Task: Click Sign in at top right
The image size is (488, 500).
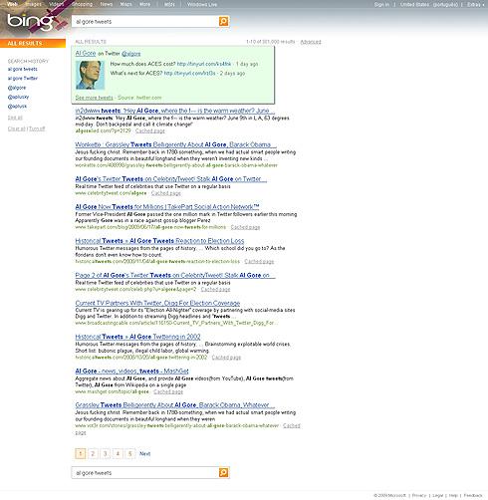Action: tap(381, 4)
